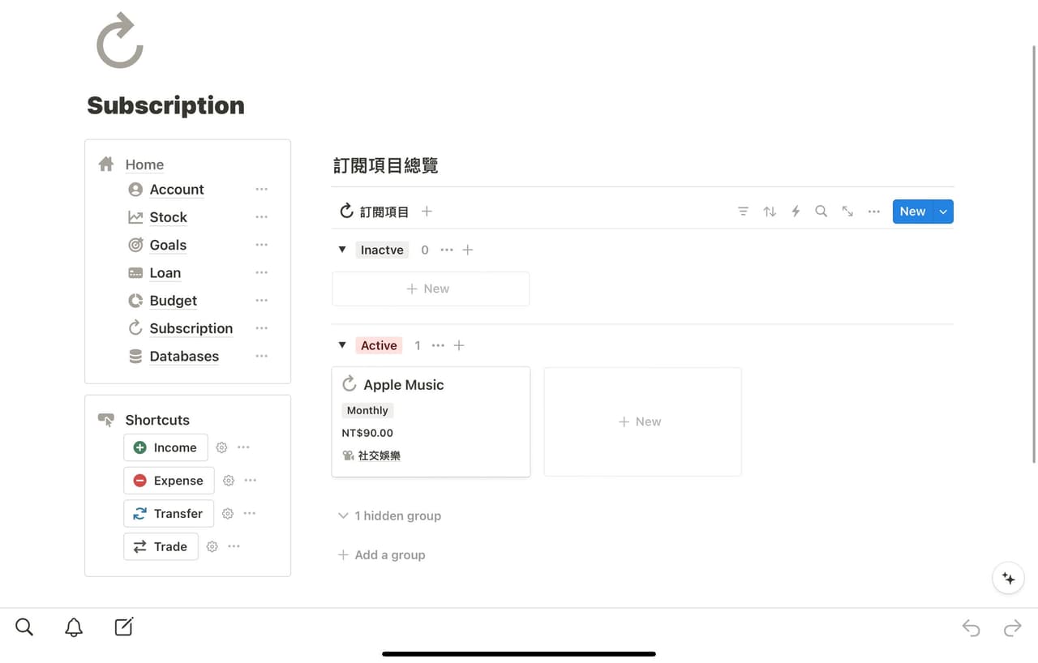Click the blue New button
The image size is (1038, 663).
pos(911,211)
